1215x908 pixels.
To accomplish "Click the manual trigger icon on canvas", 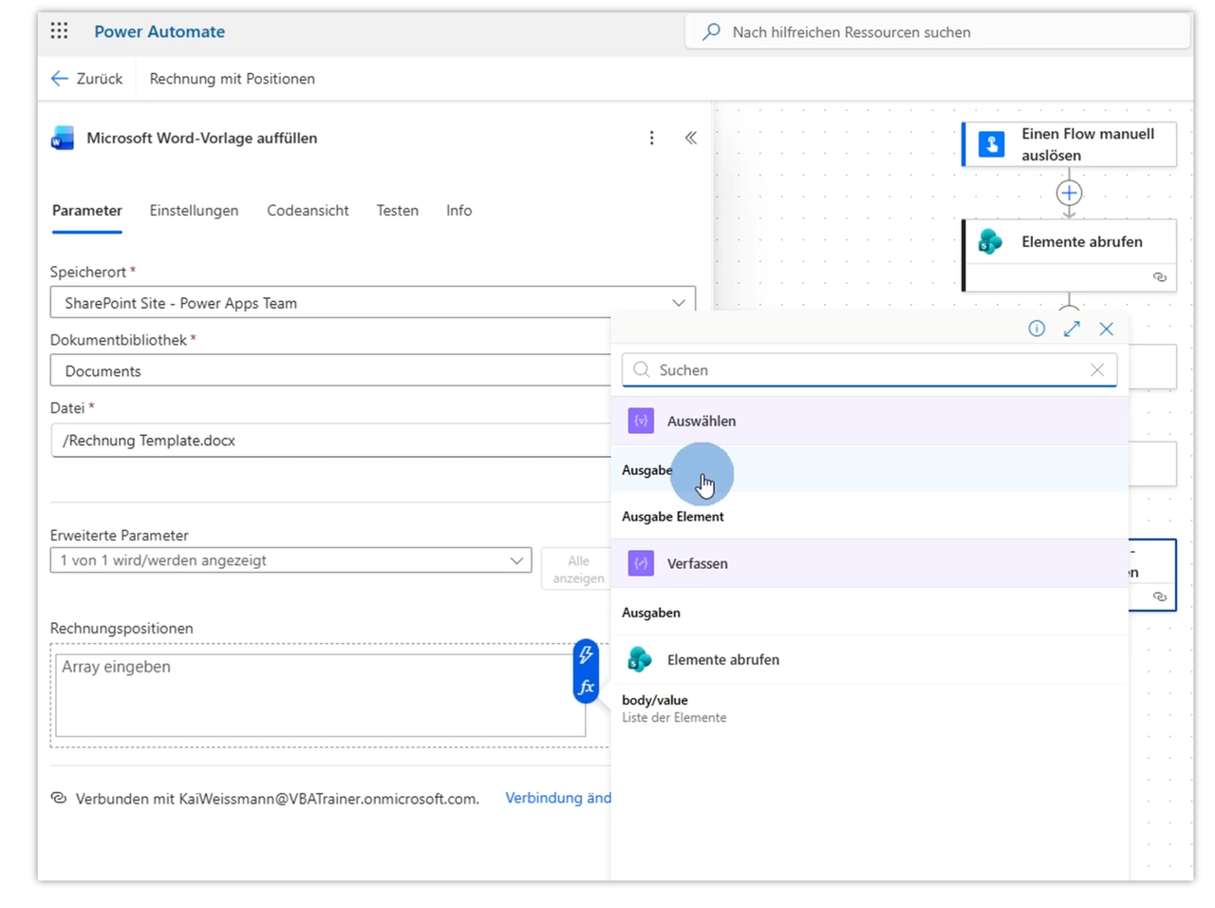I will pyautogui.click(x=991, y=144).
